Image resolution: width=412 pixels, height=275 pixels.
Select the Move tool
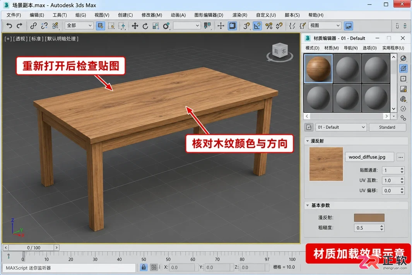tap(135, 26)
